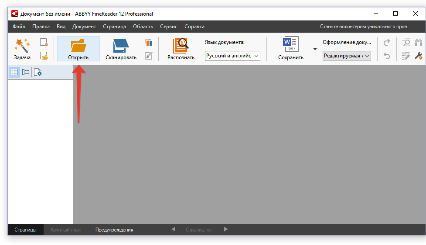This screenshot has width=426, height=245.
Task: Open the save format arrow next to Сохранить
Action: (x=315, y=49)
